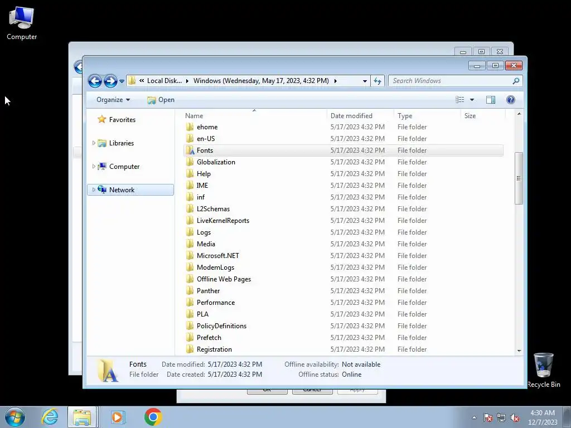Launch Windows Media Player from taskbar
This screenshot has width=571, height=428.
pos(118,417)
